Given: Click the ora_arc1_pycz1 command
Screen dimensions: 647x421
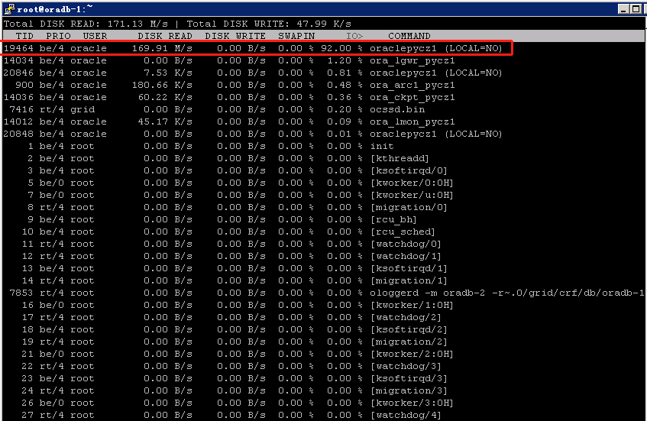Looking at the screenshot, I should click(x=412, y=85).
